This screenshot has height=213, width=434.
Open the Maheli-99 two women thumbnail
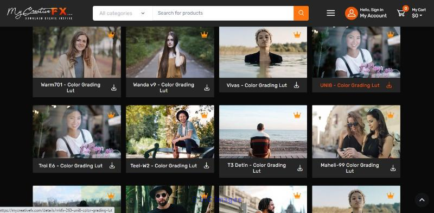click(356, 131)
